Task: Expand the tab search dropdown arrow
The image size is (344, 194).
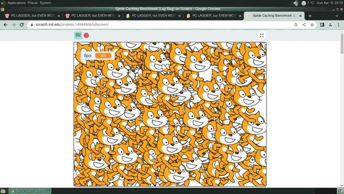Action: tap(337, 16)
